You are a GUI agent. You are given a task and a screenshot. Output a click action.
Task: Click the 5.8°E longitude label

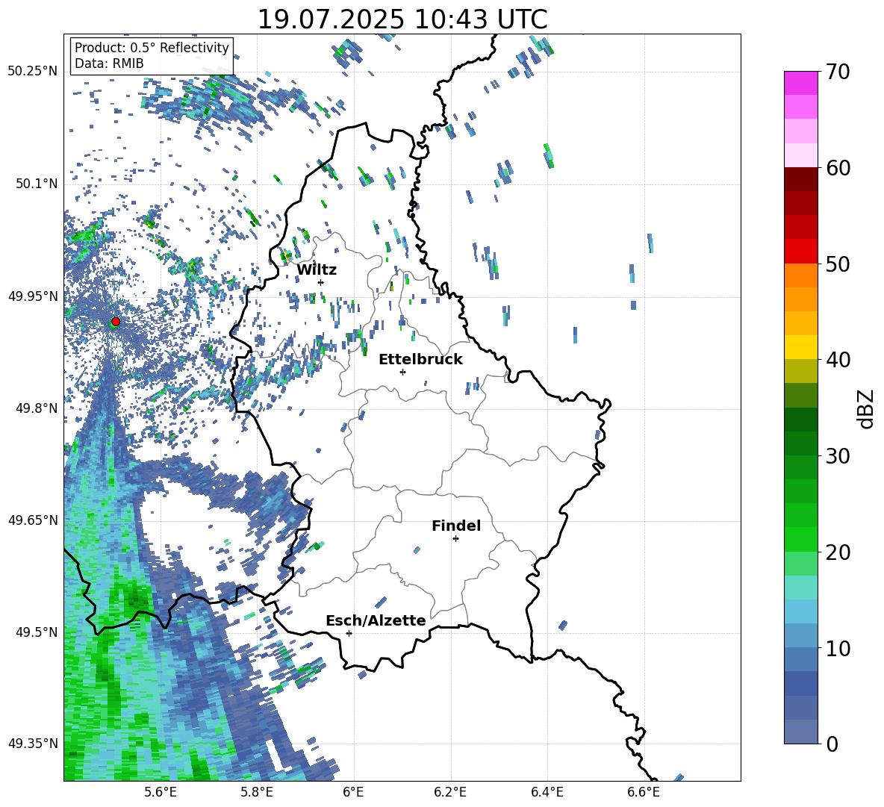tap(257, 792)
